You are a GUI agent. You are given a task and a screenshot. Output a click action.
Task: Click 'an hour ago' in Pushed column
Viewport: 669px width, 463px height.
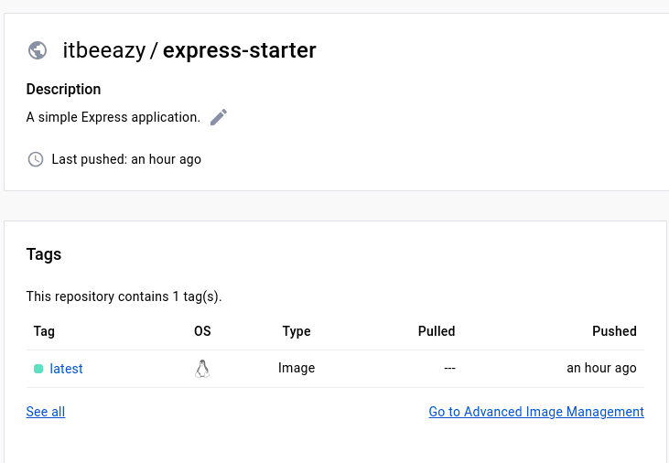(x=601, y=368)
